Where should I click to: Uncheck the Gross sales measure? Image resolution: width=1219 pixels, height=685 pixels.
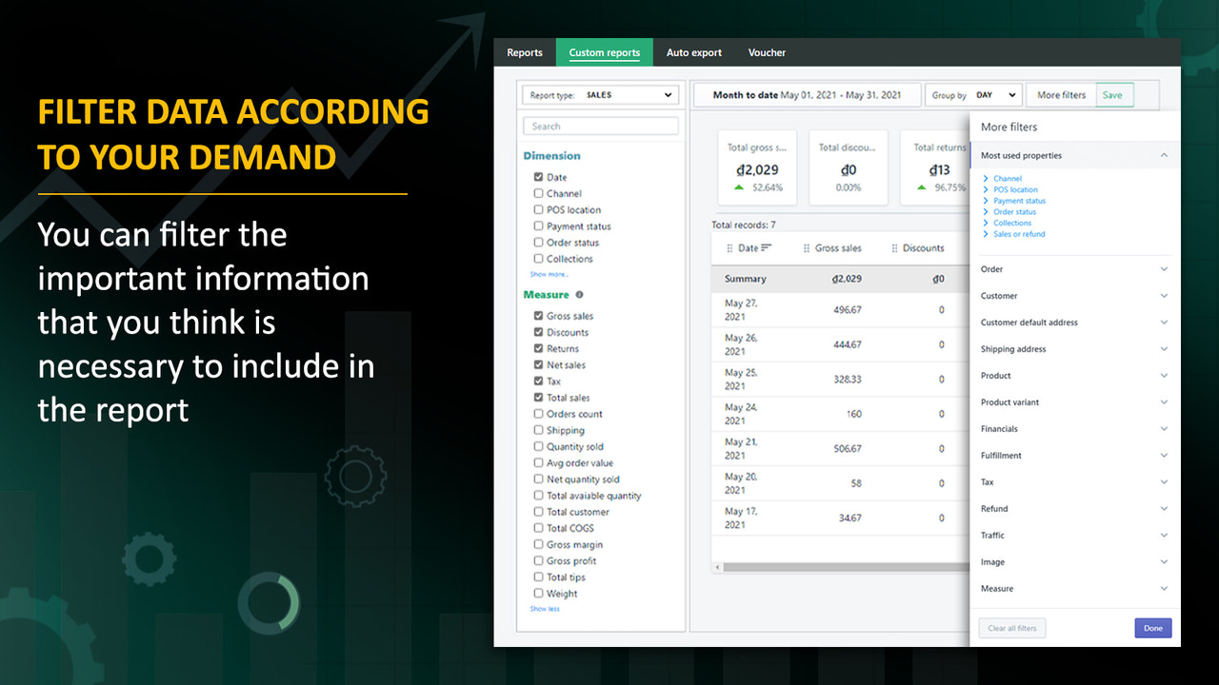[538, 316]
